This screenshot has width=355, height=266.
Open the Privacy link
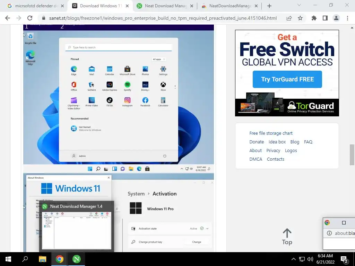tap(273, 150)
